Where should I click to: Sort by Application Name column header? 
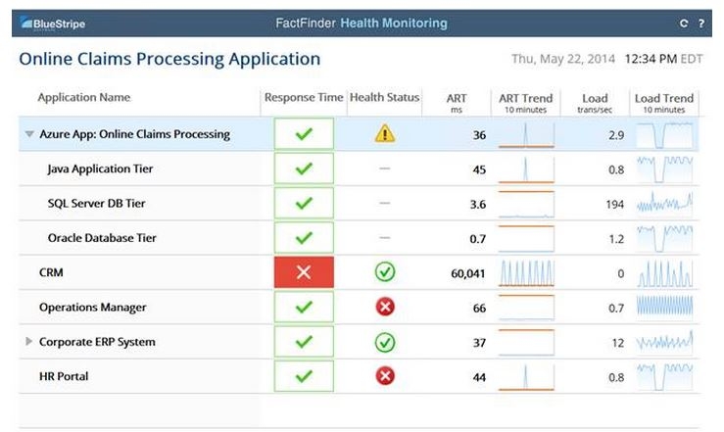84,97
